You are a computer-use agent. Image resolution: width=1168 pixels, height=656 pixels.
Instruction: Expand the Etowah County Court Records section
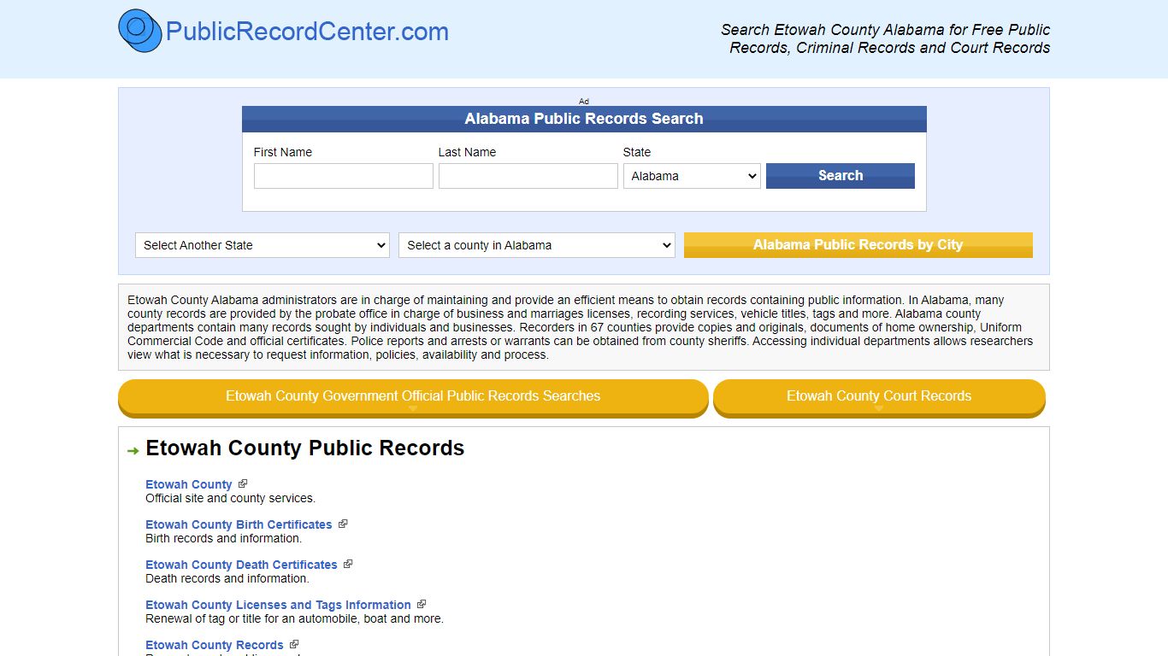(x=879, y=396)
